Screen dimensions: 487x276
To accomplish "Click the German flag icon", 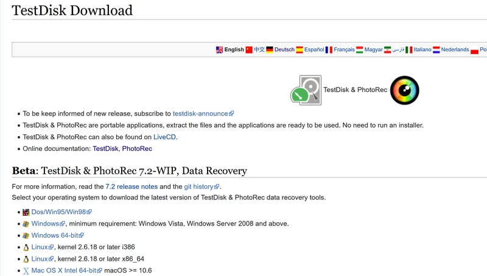I will (270, 50).
